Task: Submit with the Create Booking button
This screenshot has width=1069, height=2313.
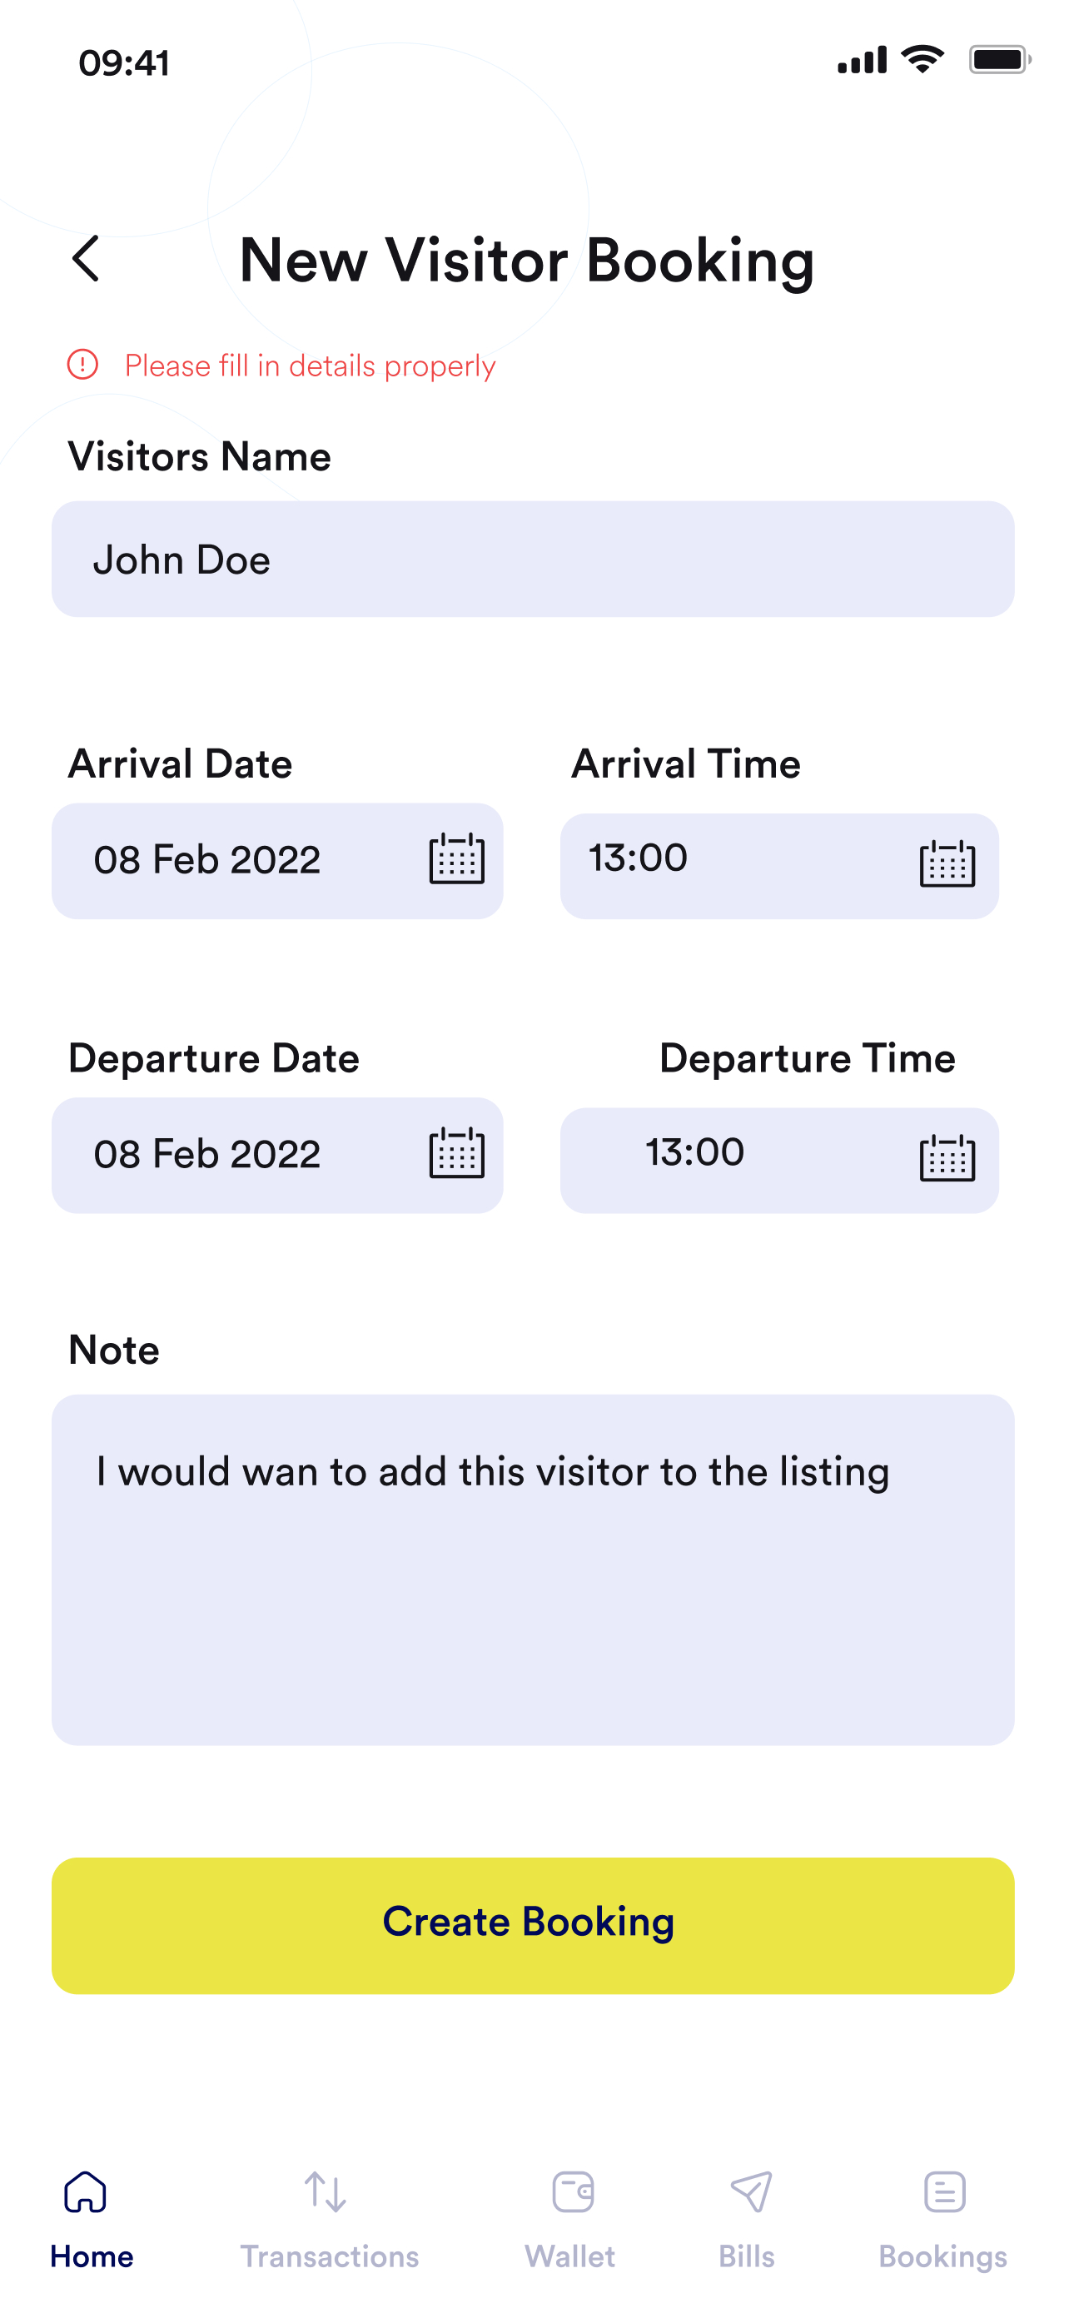Action: 533,1926
